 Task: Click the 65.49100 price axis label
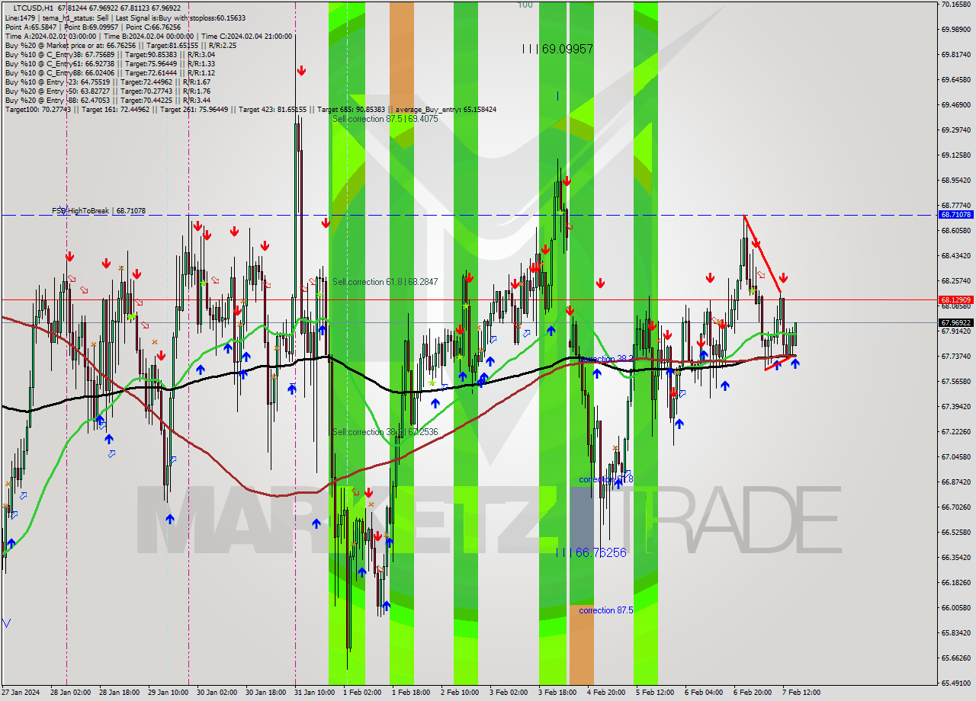point(955,683)
